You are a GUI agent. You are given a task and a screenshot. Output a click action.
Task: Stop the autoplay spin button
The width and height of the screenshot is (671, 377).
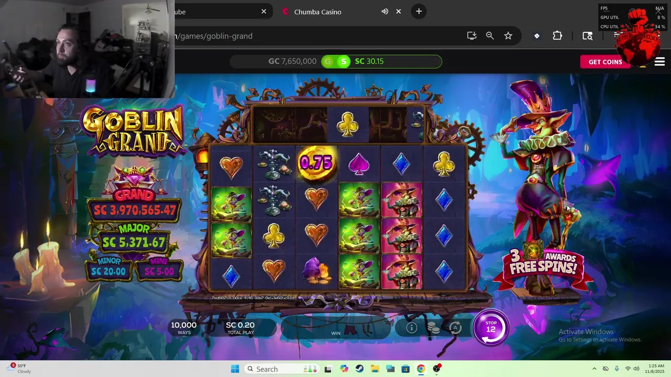(491, 329)
